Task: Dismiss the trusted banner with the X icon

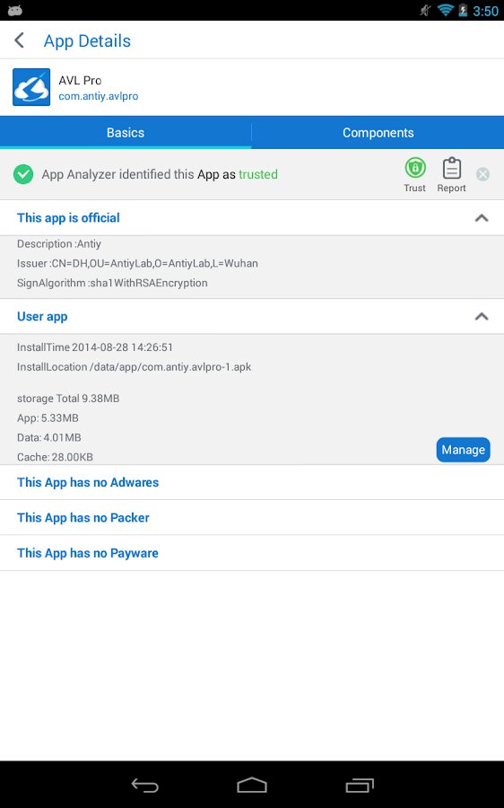Action: (x=482, y=174)
